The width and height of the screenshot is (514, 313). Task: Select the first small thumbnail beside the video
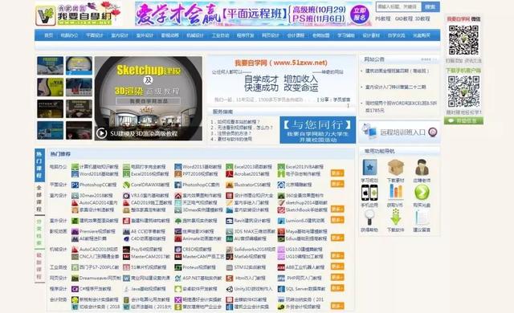[50, 66]
